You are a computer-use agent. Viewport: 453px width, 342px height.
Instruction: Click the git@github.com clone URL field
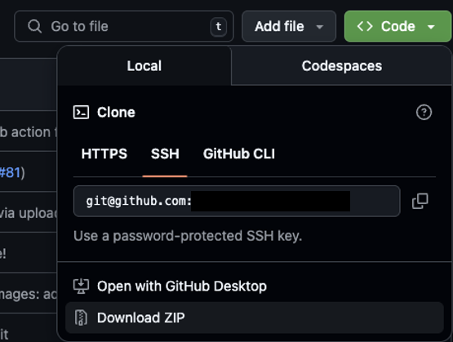237,201
